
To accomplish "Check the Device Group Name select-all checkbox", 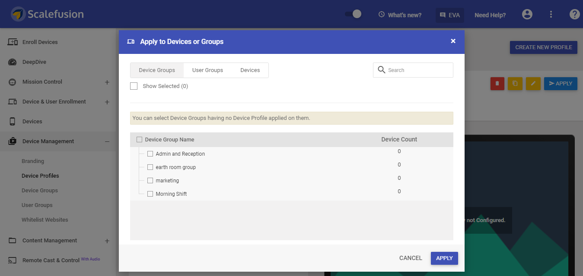I will coord(139,140).
